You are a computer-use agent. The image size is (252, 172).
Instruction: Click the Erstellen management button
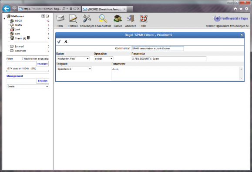point(43,81)
